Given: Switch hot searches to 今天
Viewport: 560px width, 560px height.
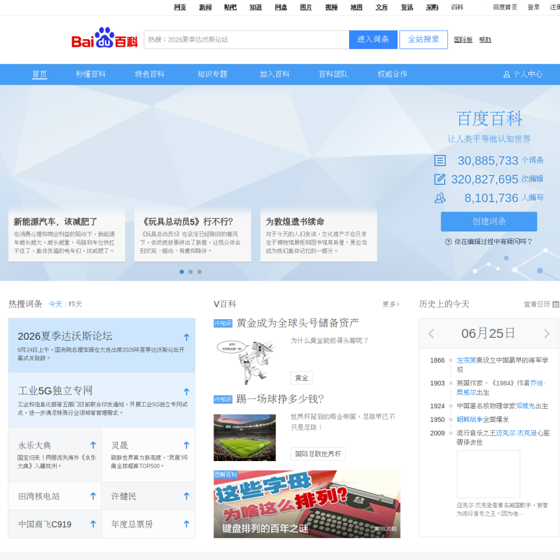Looking at the screenshot, I should 55,304.
